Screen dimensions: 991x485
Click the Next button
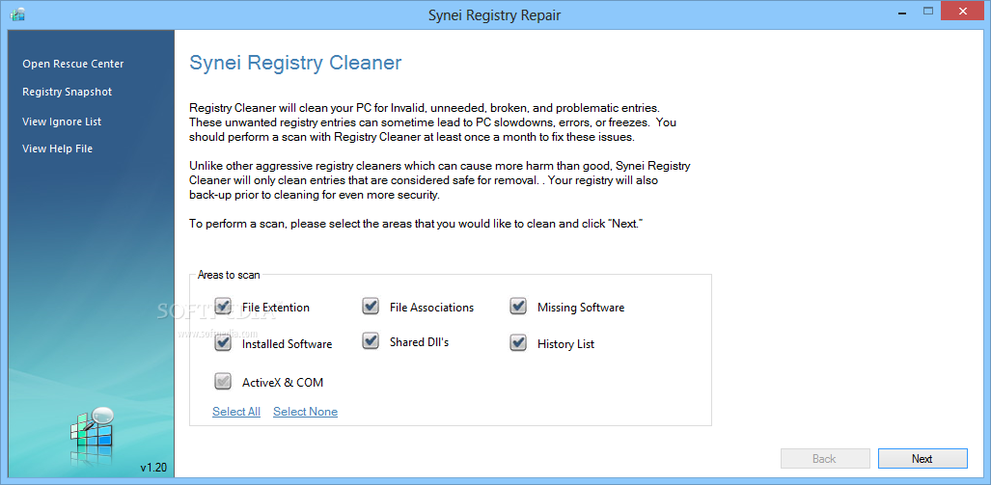click(x=922, y=459)
